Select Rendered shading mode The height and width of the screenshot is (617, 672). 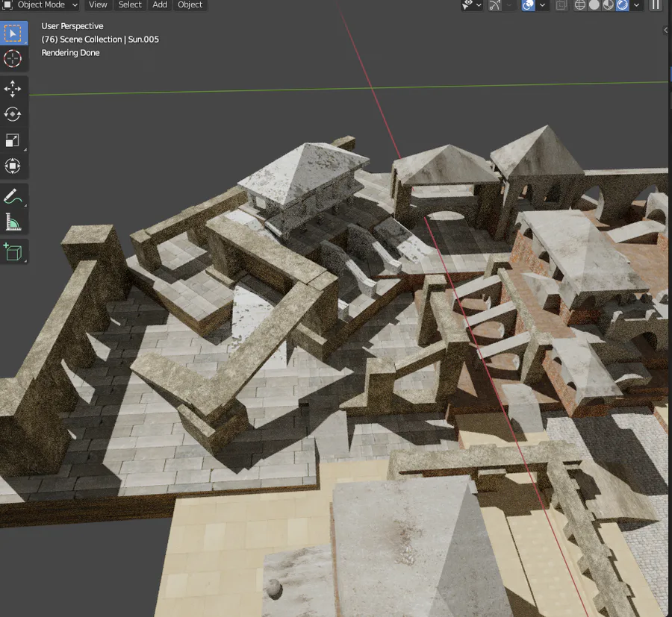pyautogui.click(x=622, y=5)
